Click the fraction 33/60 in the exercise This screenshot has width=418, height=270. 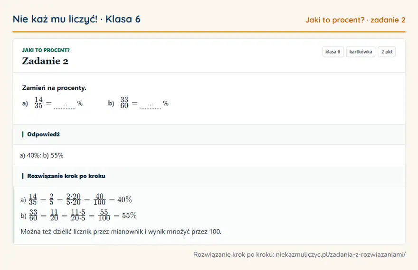pos(124,103)
